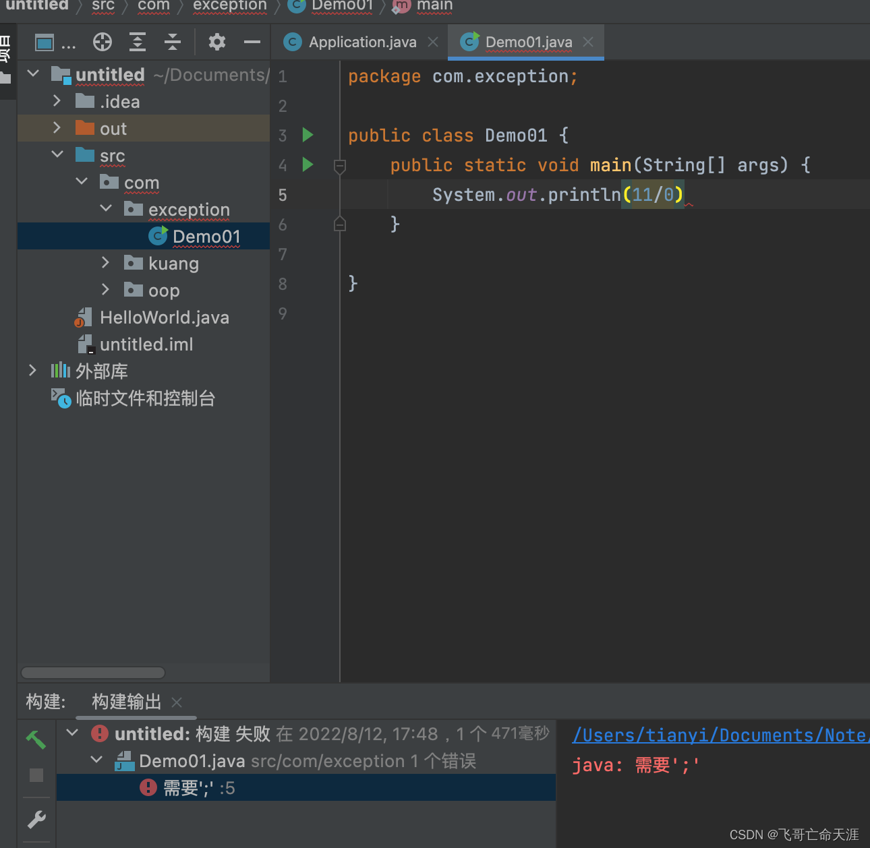Expand the kuang package
This screenshot has width=870, height=848.
coord(106,262)
